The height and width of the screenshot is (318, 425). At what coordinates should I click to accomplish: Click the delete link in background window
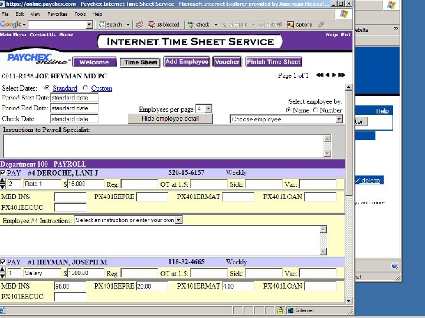(371, 180)
